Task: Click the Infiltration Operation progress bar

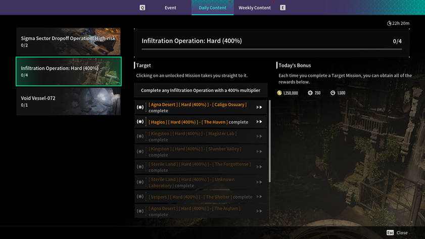Action: click(x=271, y=50)
